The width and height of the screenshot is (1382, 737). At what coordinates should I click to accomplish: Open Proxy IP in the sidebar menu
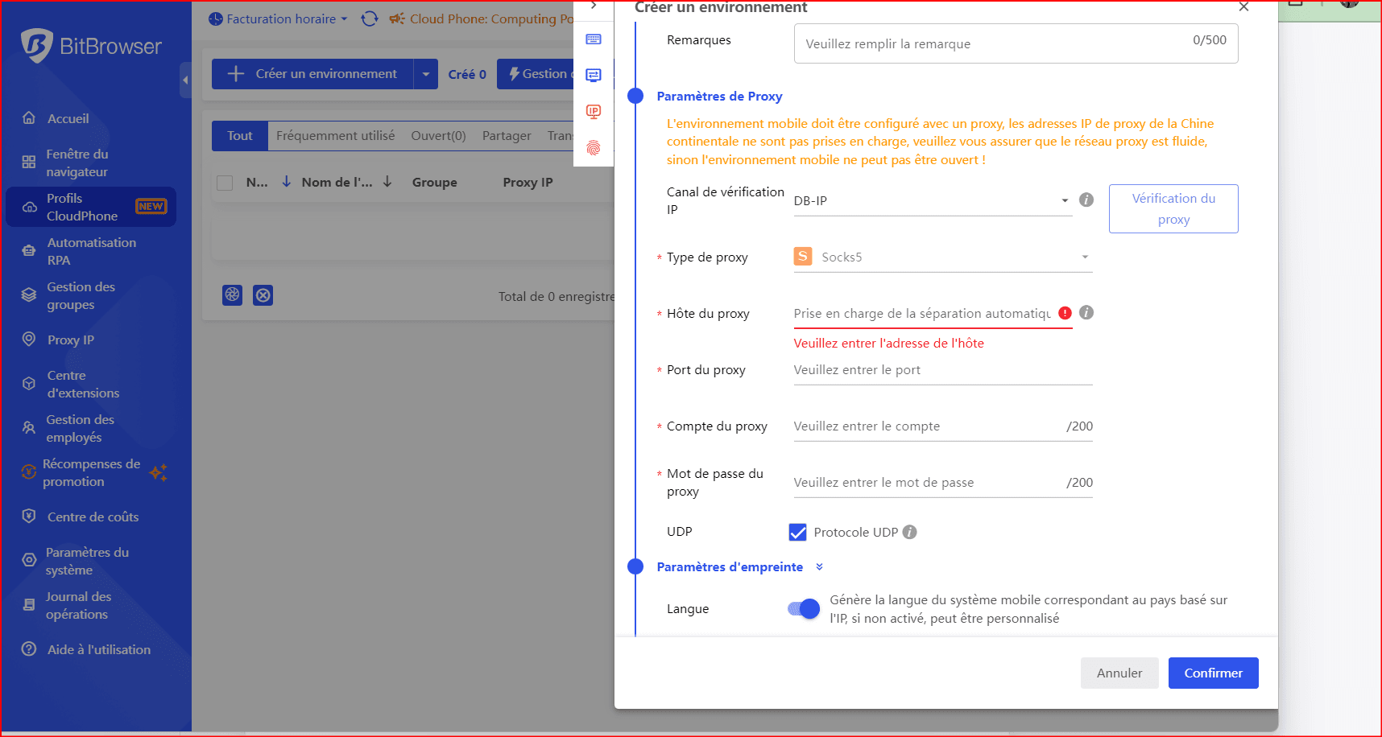pyautogui.click(x=70, y=340)
